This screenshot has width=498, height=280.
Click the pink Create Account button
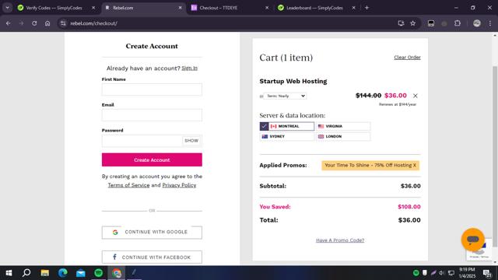152,159
